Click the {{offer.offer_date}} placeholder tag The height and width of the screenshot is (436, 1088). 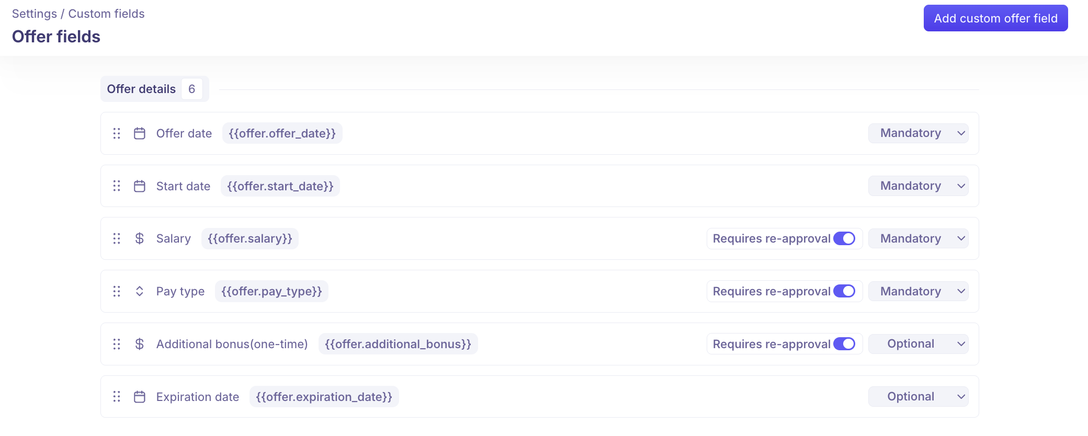282,133
